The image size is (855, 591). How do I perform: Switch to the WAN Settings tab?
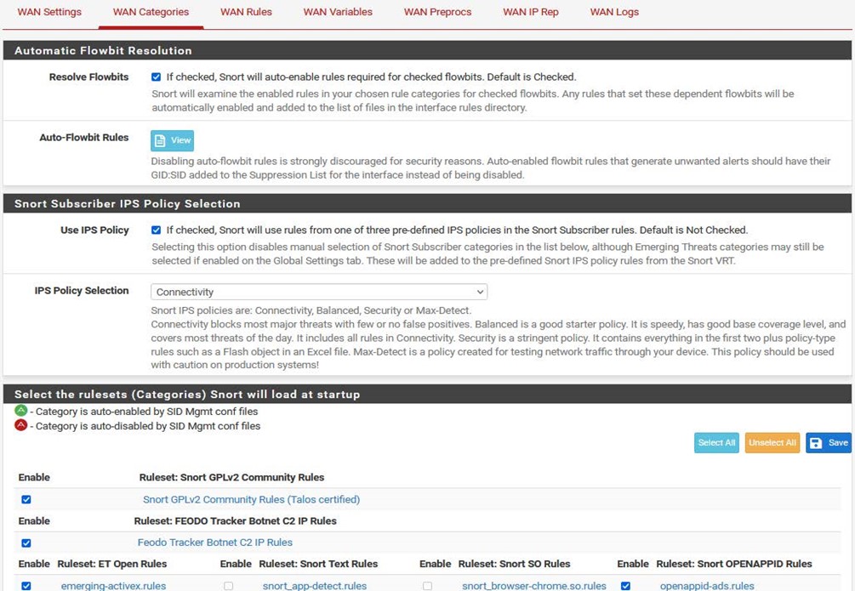pos(49,12)
